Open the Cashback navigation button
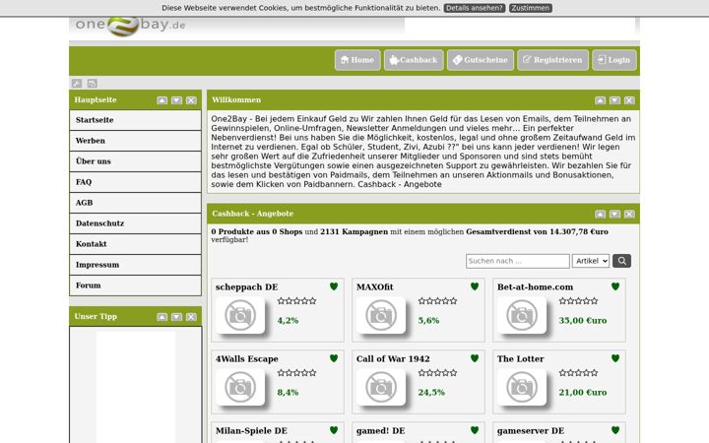The image size is (709, 443). 414,60
